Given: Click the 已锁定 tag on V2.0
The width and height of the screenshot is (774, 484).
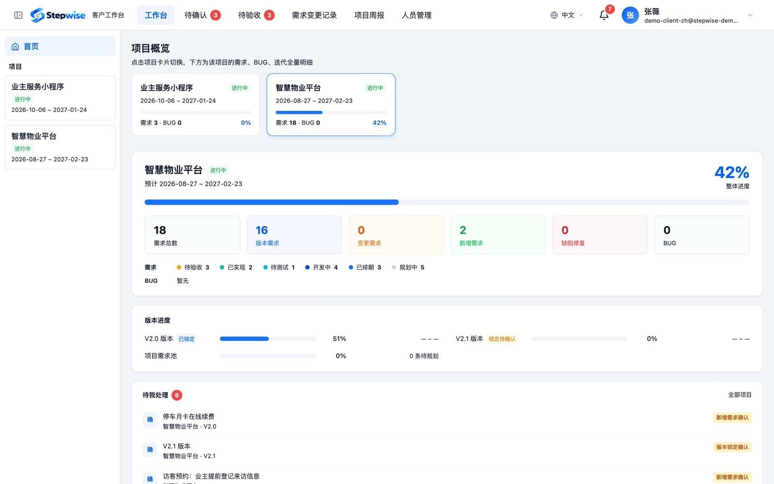Looking at the screenshot, I should coord(187,339).
